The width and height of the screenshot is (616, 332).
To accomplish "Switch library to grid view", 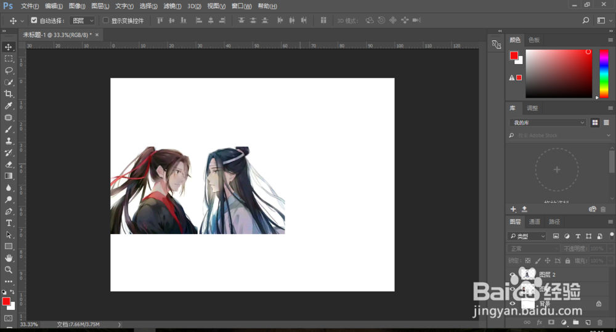I will click(x=595, y=123).
